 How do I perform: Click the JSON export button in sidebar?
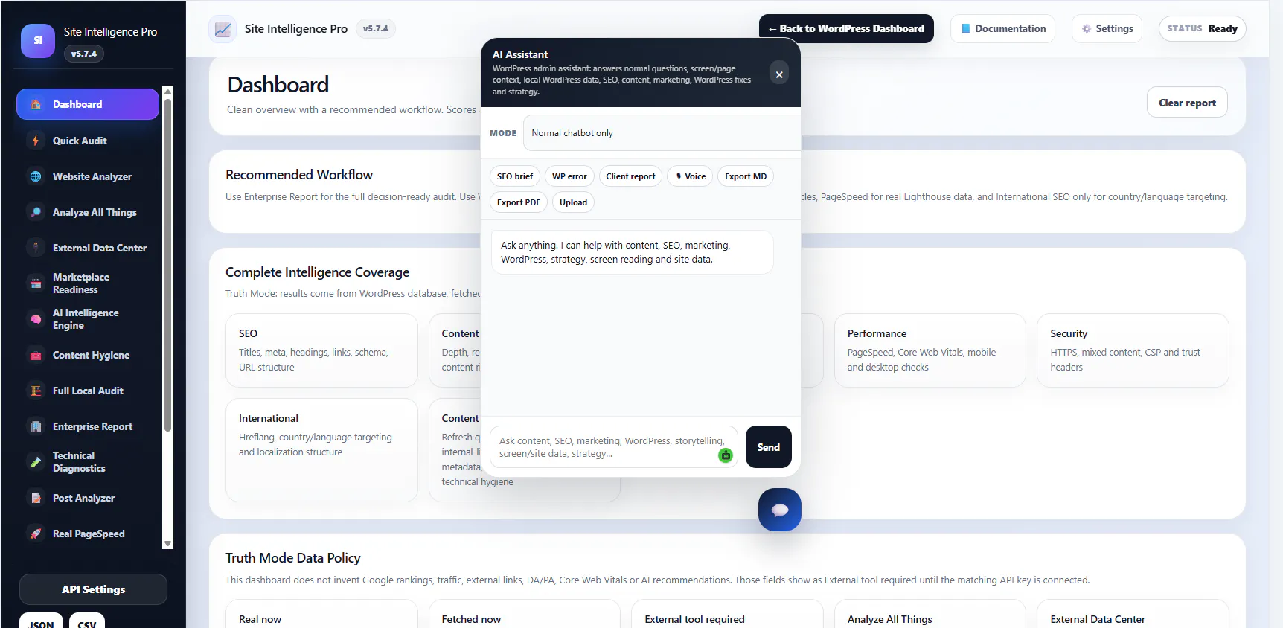tap(42, 621)
